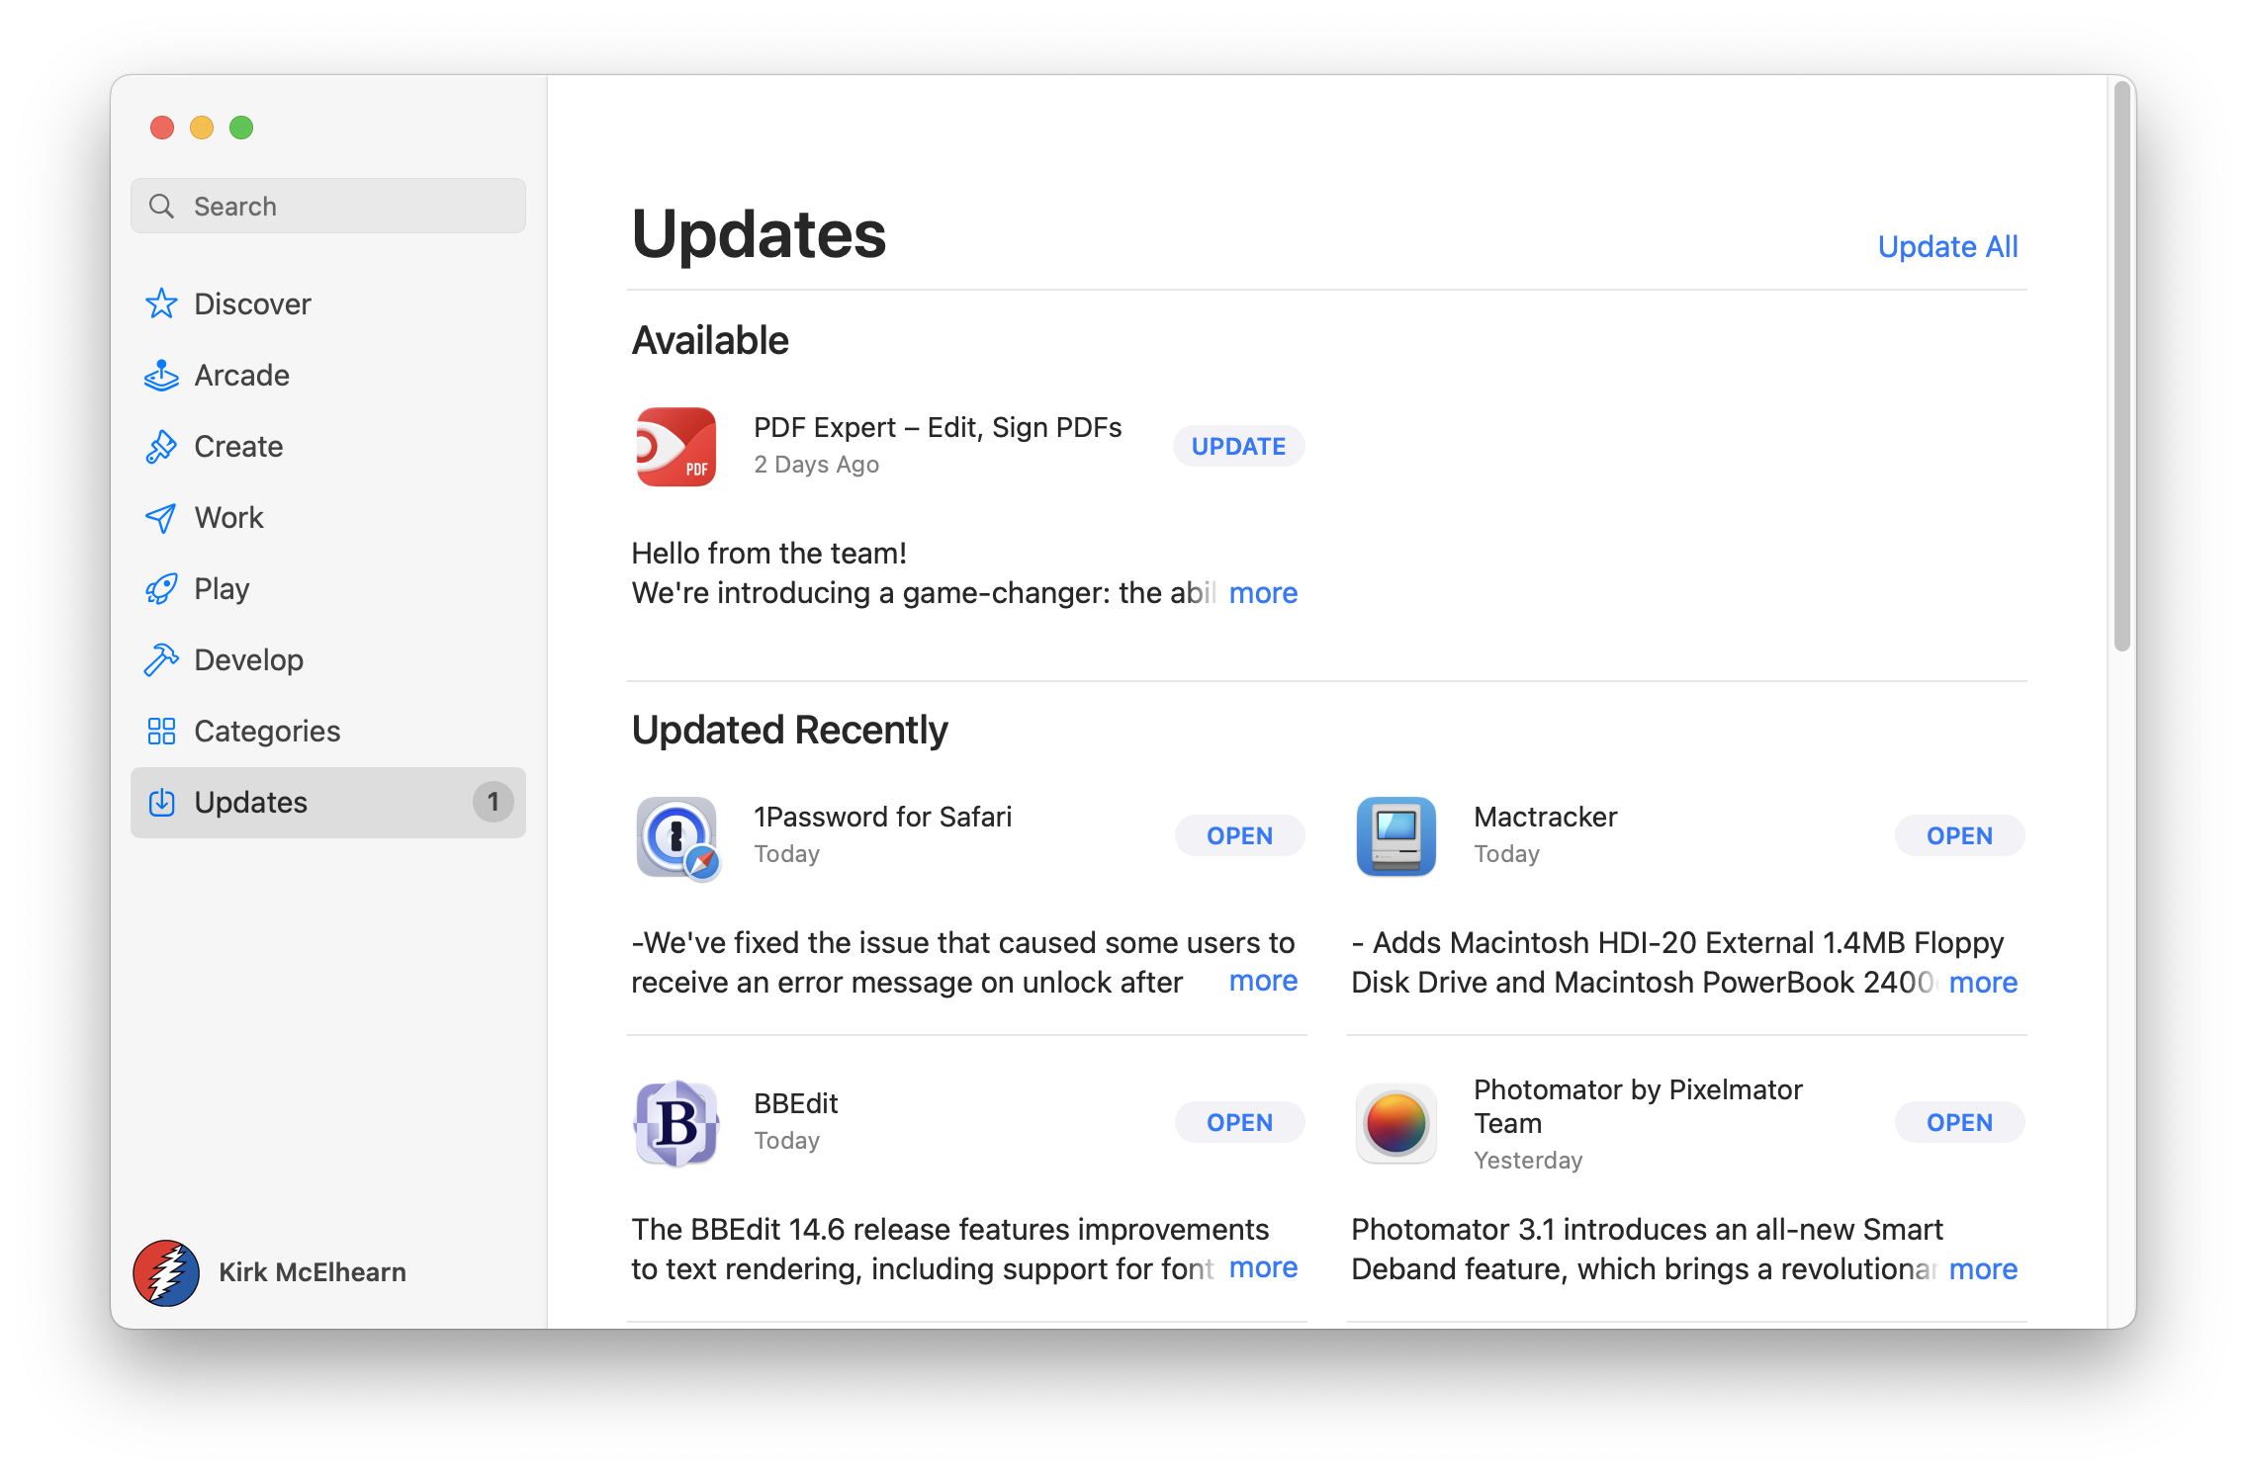Open the PDF Expert app icon
The image size is (2247, 1475).
point(676,446)
